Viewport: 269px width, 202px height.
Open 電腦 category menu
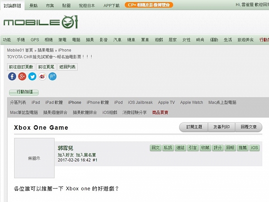pos(76,40)
